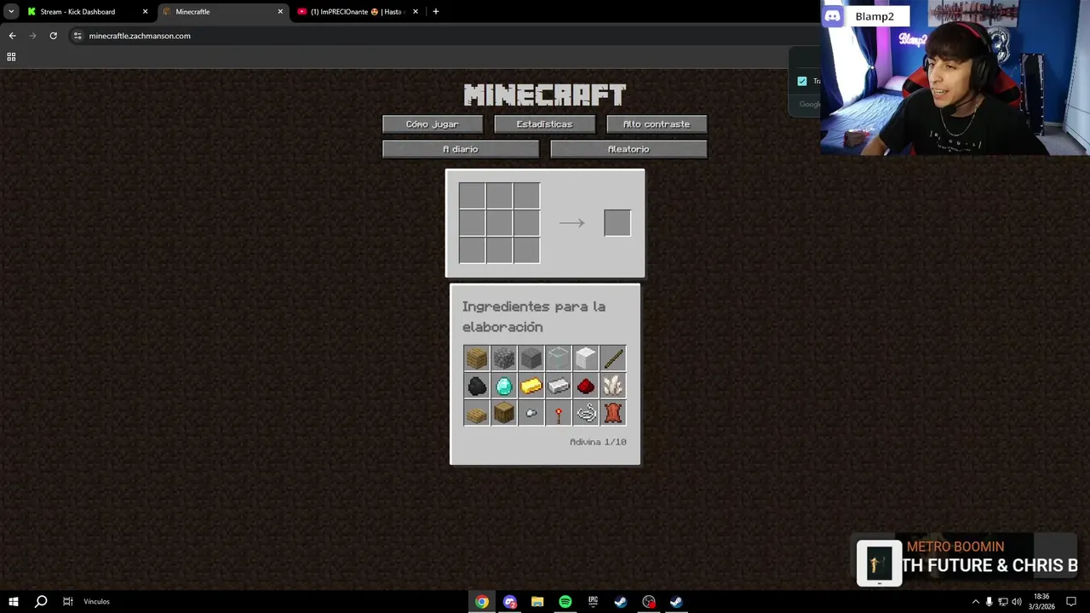The width and height of the screenshot is (1090, 613).
Task: Switch to A diario mode
Action: click(x=461, y=149)
